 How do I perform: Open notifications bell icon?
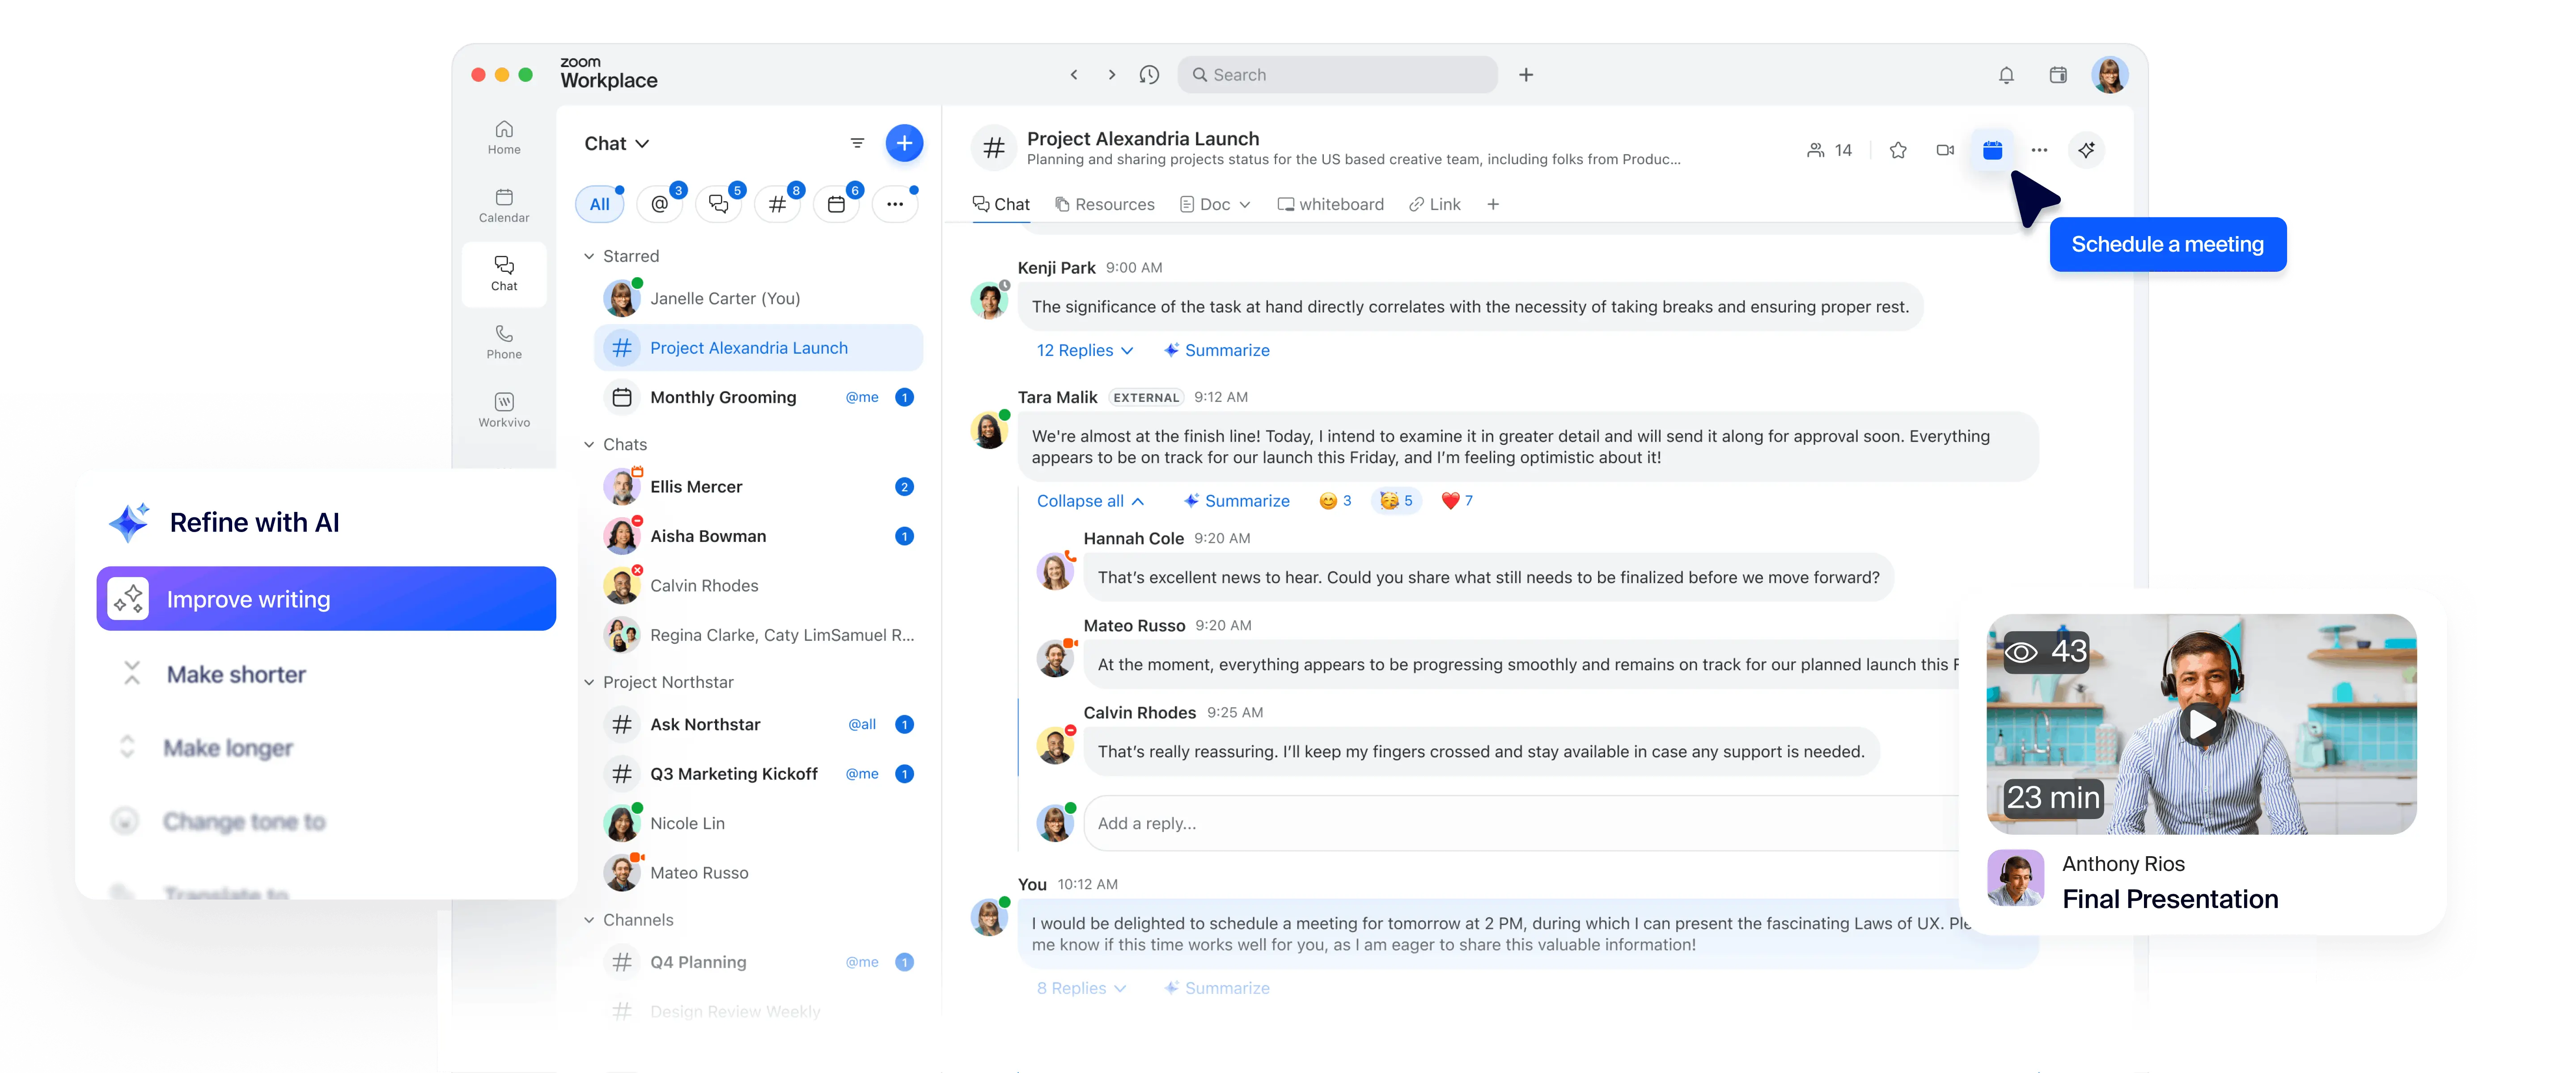point(2006,75)
